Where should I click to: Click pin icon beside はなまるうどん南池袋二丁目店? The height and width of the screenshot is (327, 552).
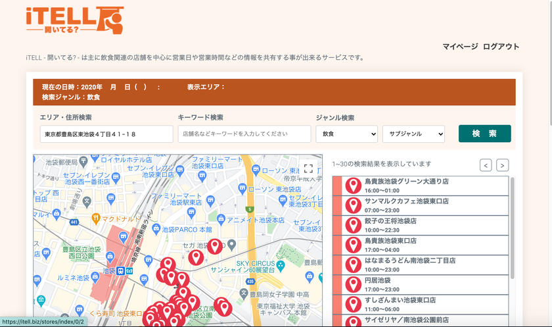(x=353, y=264)
